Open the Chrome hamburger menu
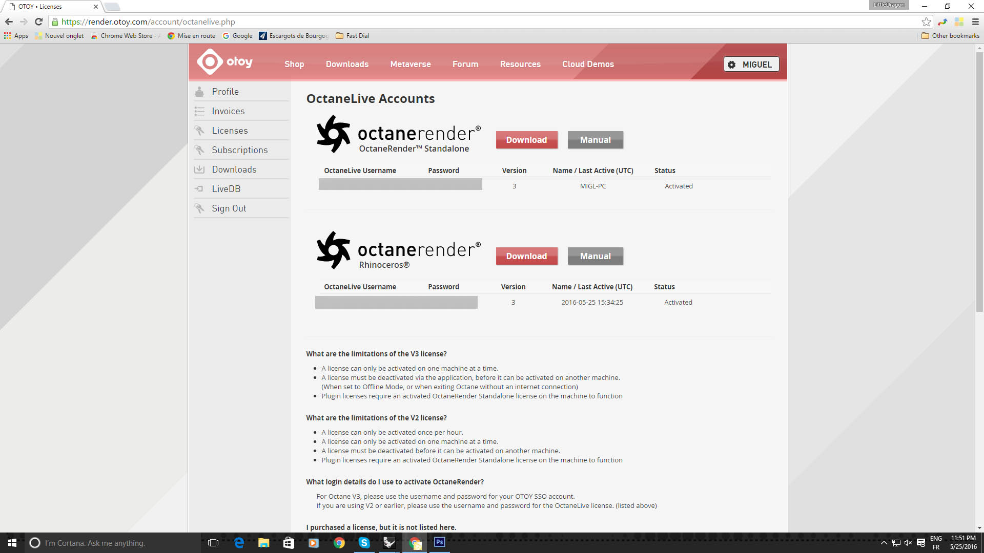Screen dimensions: 984x553 click(975, 22)
